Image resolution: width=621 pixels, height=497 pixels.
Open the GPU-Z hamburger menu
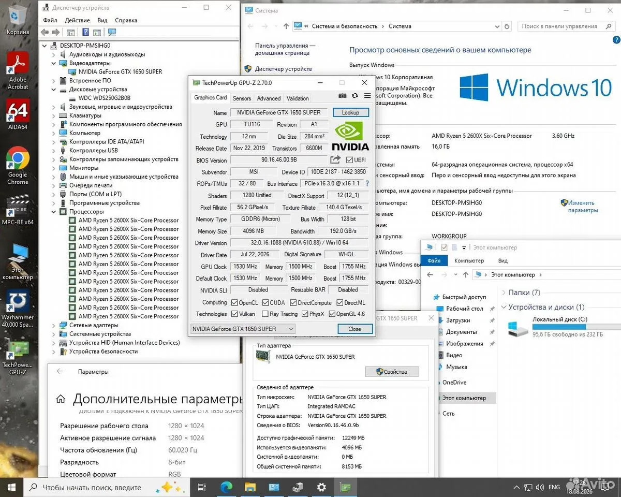click(x=367, y=96)
